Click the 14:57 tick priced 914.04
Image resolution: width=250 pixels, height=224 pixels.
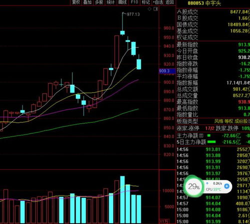click(213, 203)
